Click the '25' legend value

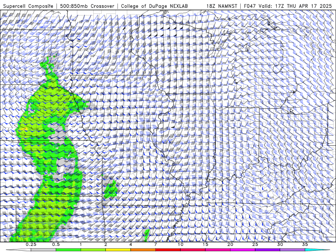click(255, 244)
